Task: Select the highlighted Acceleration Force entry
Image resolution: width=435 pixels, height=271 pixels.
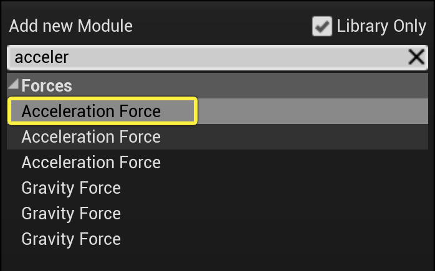Action: coord(91,112)
